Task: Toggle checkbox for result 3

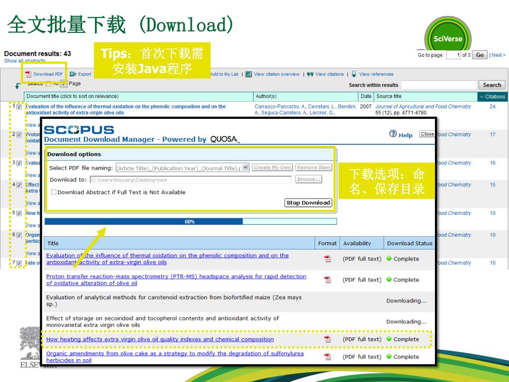Action: [19, 163]
